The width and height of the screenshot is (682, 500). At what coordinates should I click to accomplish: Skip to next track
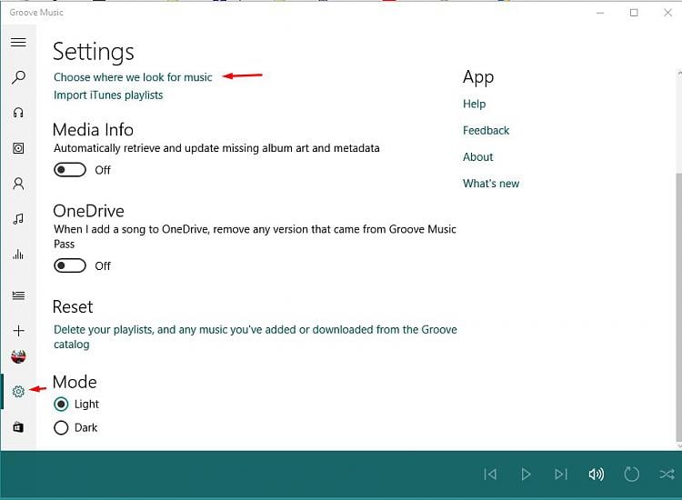click(x=561, y=474)
